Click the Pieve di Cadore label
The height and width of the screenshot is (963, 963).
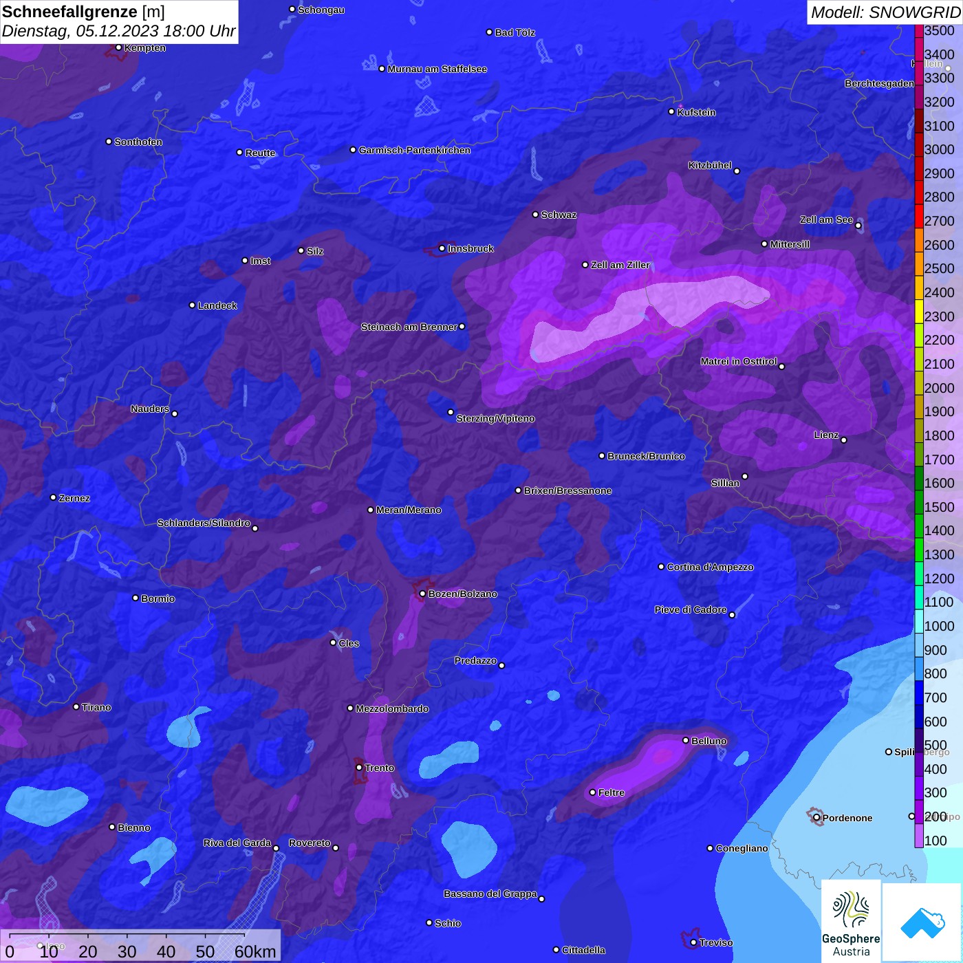(691, 609)
